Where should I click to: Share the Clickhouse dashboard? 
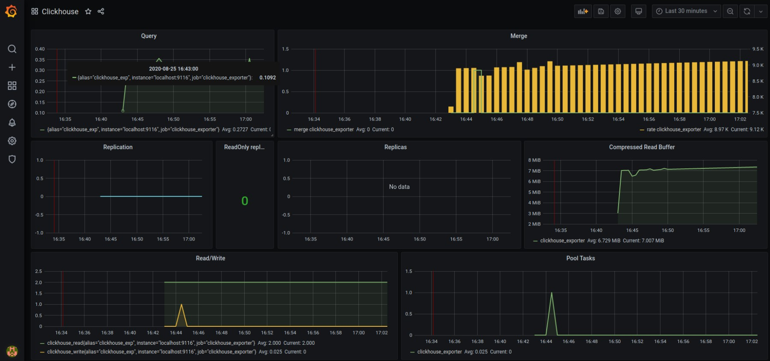101,12
